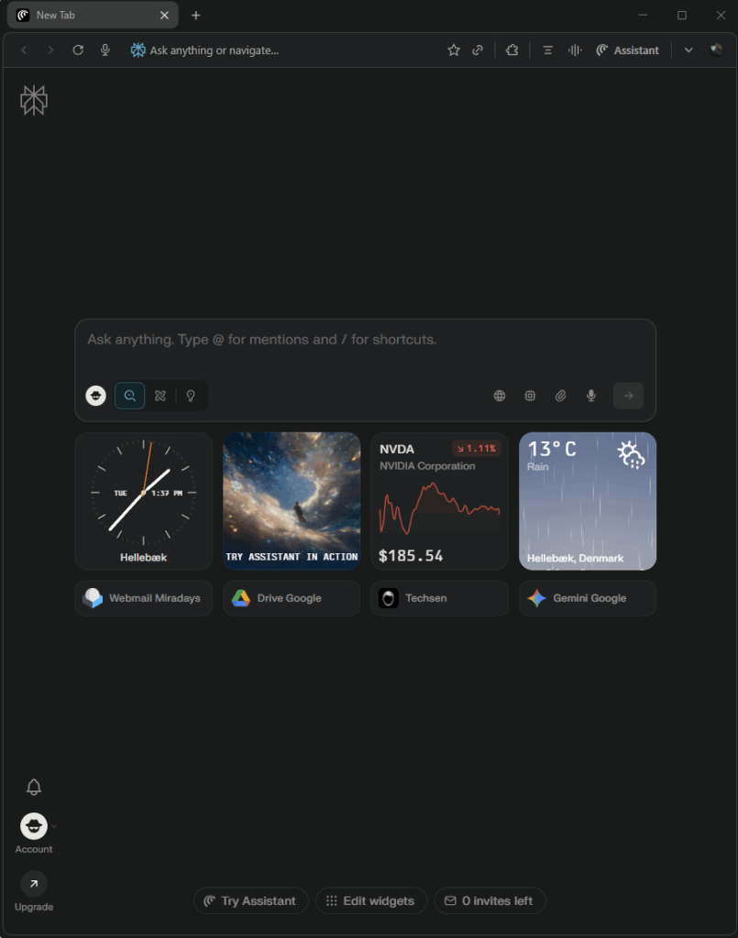Open model selector chip icon

coord(530,396)
